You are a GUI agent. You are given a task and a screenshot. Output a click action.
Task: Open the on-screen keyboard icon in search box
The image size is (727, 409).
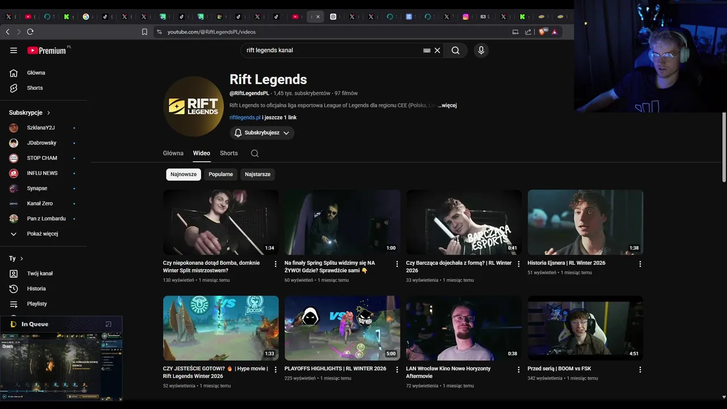427,51
